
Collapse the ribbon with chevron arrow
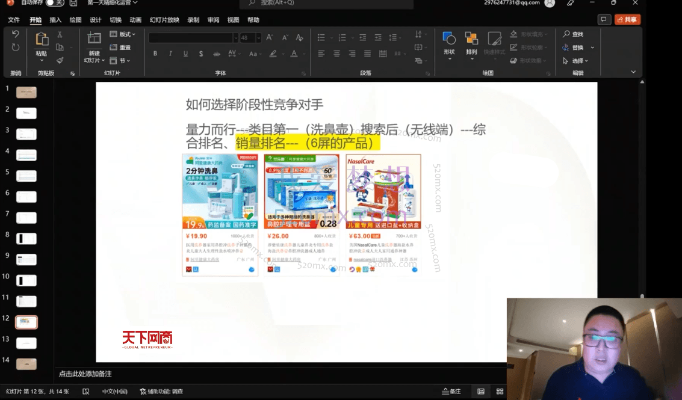[x=633, y=72]
